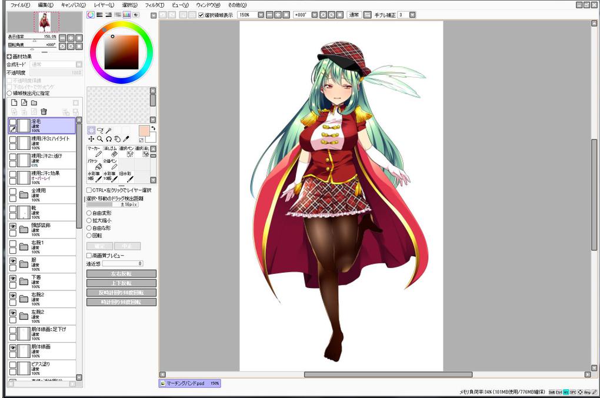This screenshot has width=600, height=398.
Task: Create a new layer folder
Action: 34,102
